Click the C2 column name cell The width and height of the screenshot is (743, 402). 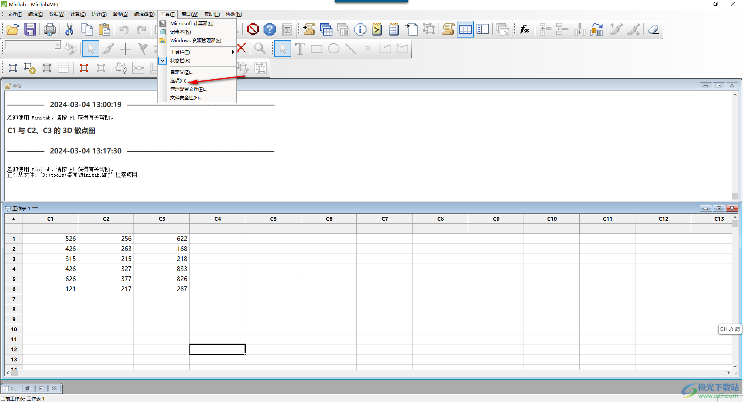coord(106,229)
